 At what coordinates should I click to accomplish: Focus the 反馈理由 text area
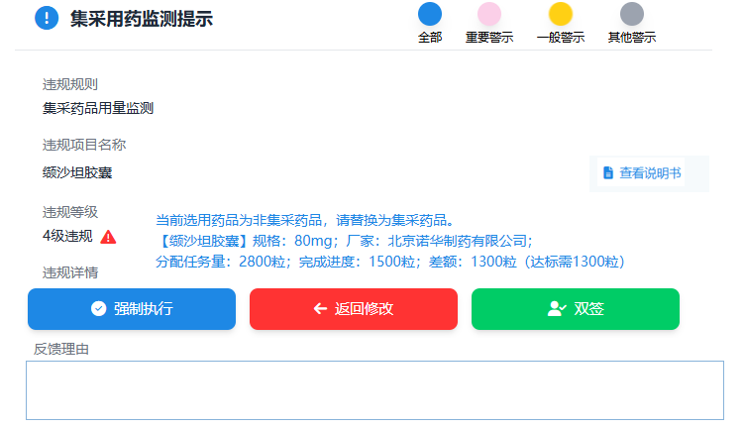(374, 390)
